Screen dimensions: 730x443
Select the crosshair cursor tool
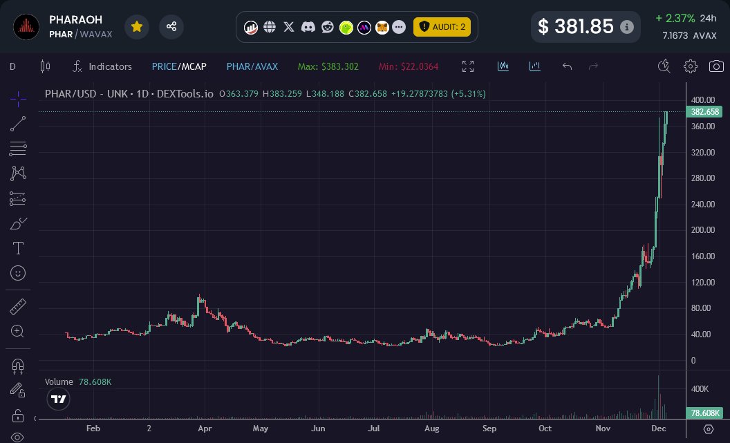(18, 99)
